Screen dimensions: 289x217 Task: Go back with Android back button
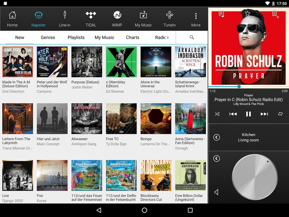99,210
